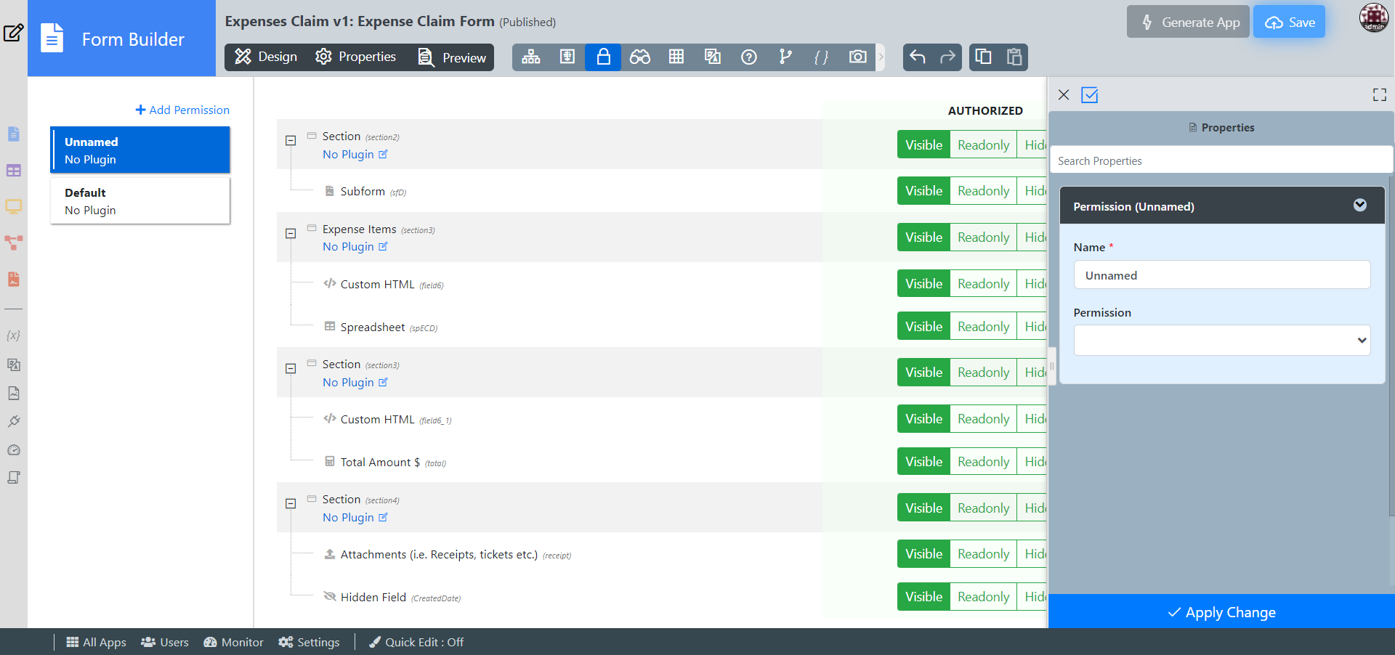Open the translation tool in top toolbar
Image resolution: width=1395 pixels, height=655 pixels.
point(713,57)
